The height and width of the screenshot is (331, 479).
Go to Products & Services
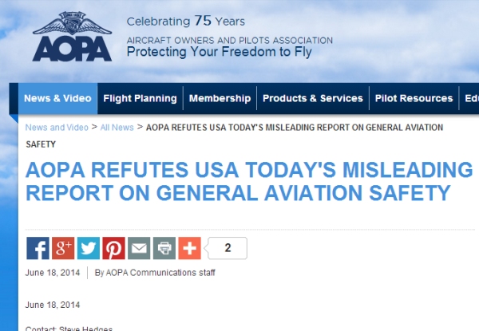click(x=312, y=99)
